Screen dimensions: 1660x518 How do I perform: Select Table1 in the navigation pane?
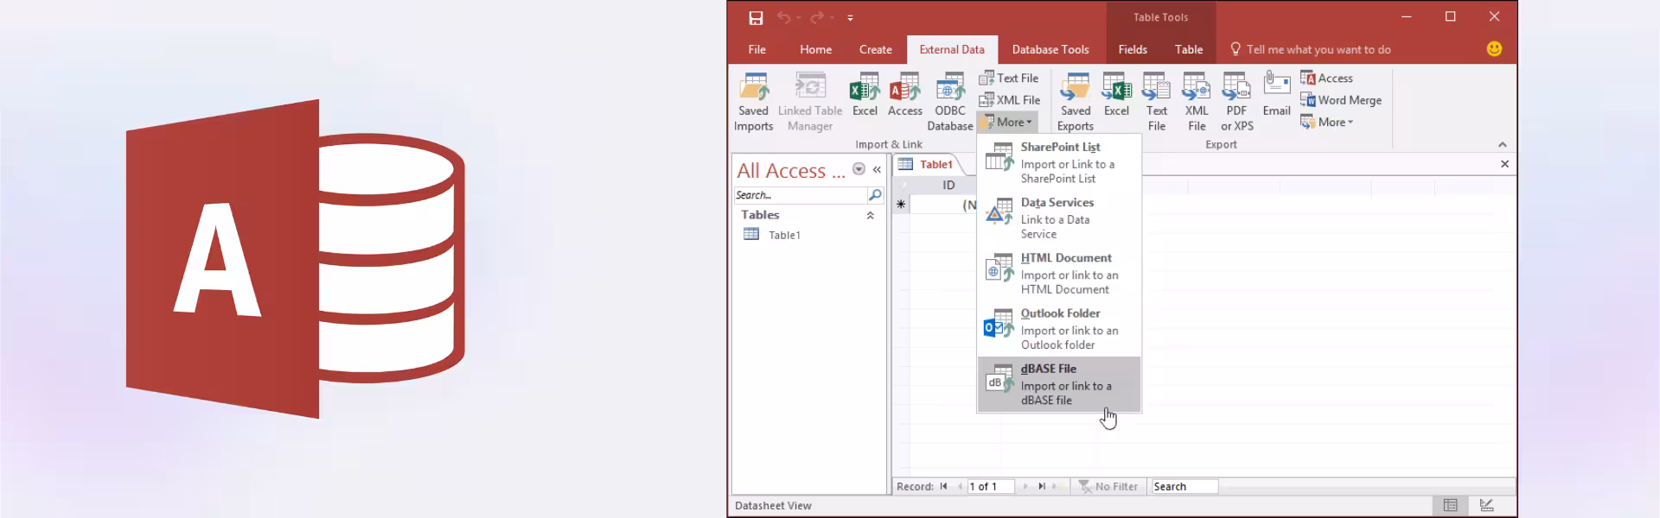tap(784, 235)
